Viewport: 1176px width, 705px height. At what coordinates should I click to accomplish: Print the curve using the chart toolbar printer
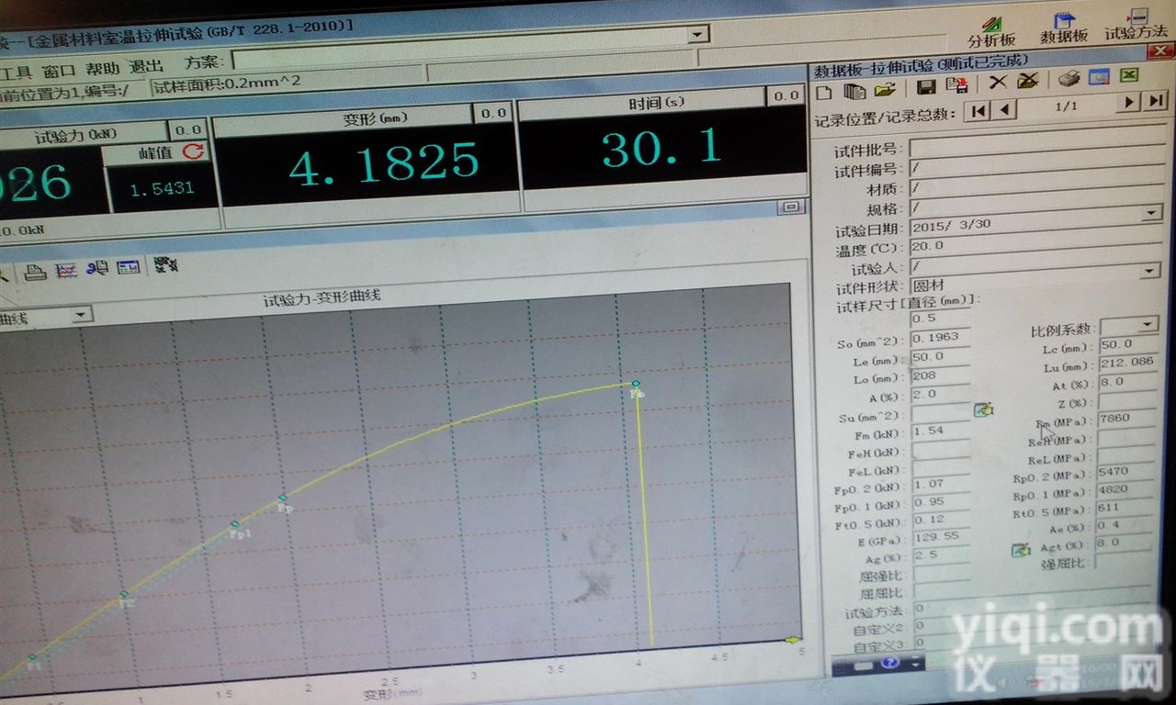coord(35,271)
